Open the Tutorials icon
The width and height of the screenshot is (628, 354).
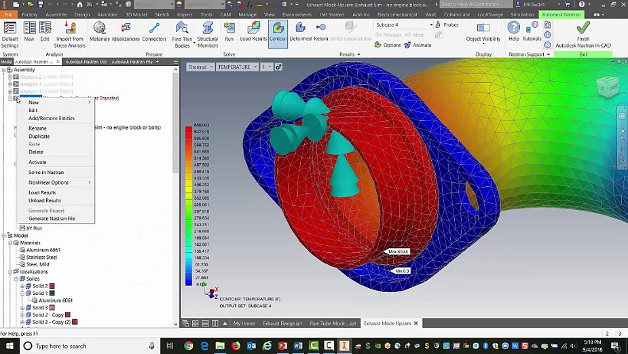(532, 32)
